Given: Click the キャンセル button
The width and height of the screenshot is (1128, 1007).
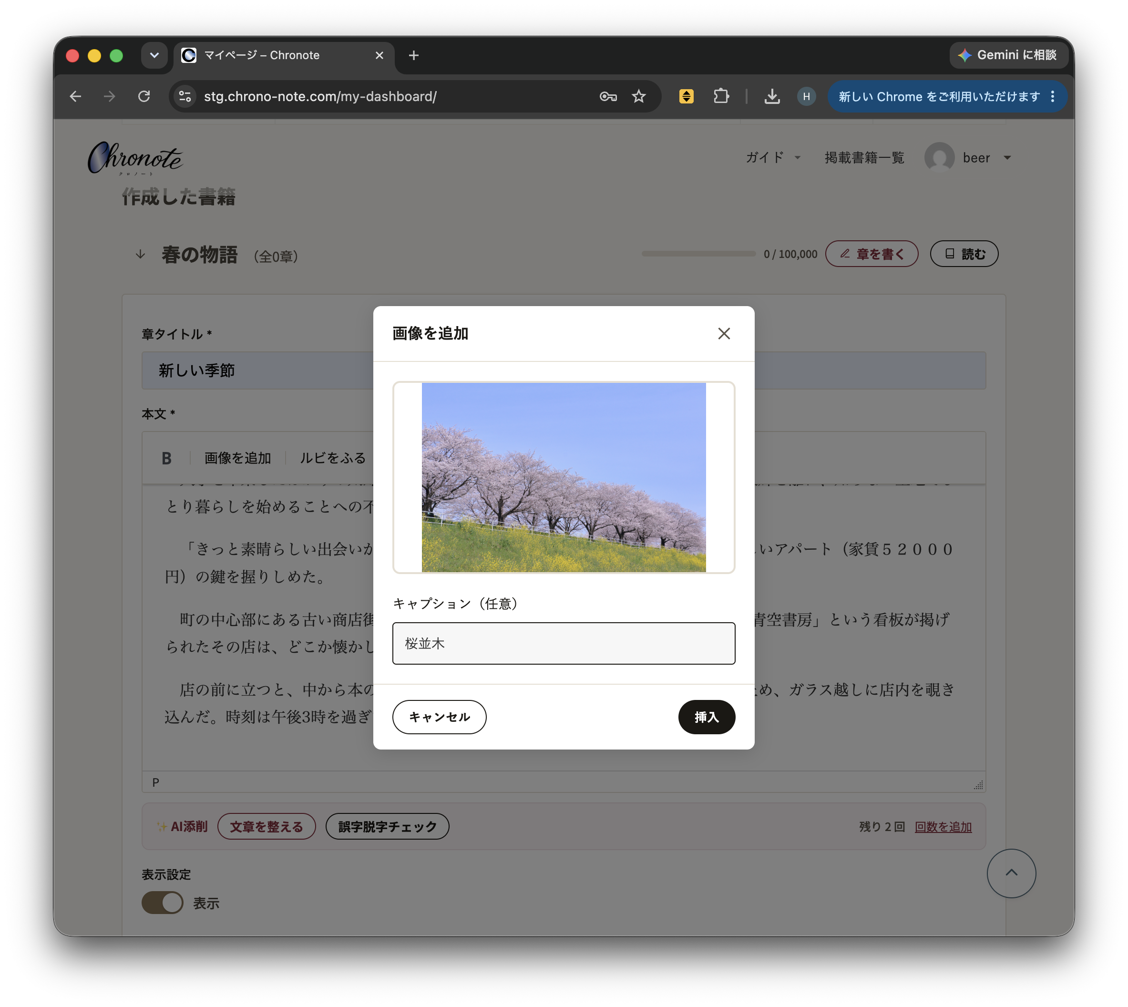Looking at the screenshot, I should click(439, 717).
